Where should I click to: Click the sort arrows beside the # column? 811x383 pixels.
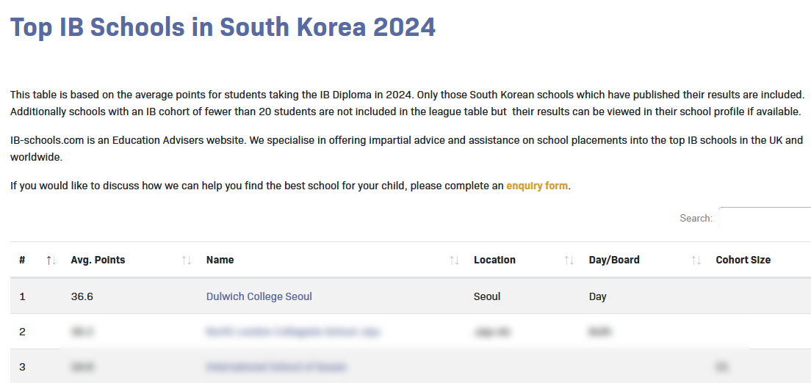click(51, 260)
